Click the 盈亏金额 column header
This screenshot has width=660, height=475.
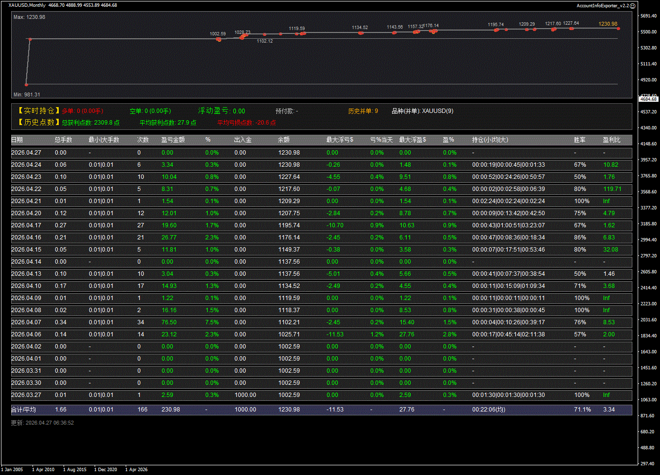173,140
